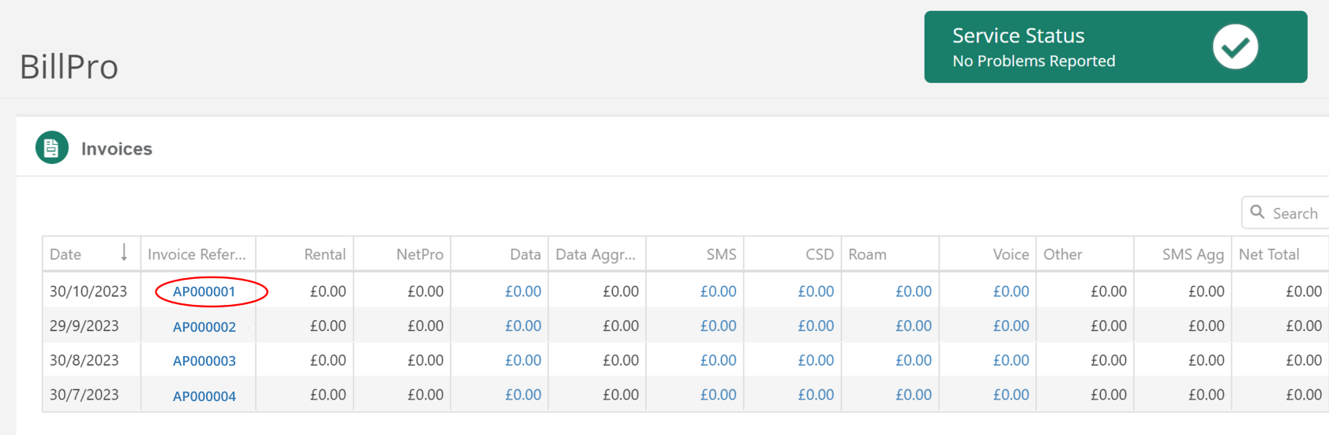Click the BillPro title
This screenshot has width=1329, height=435.
[69, 67]
